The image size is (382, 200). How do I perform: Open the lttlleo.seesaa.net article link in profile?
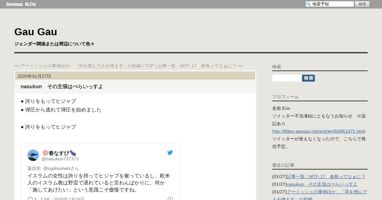click(319, 131)
